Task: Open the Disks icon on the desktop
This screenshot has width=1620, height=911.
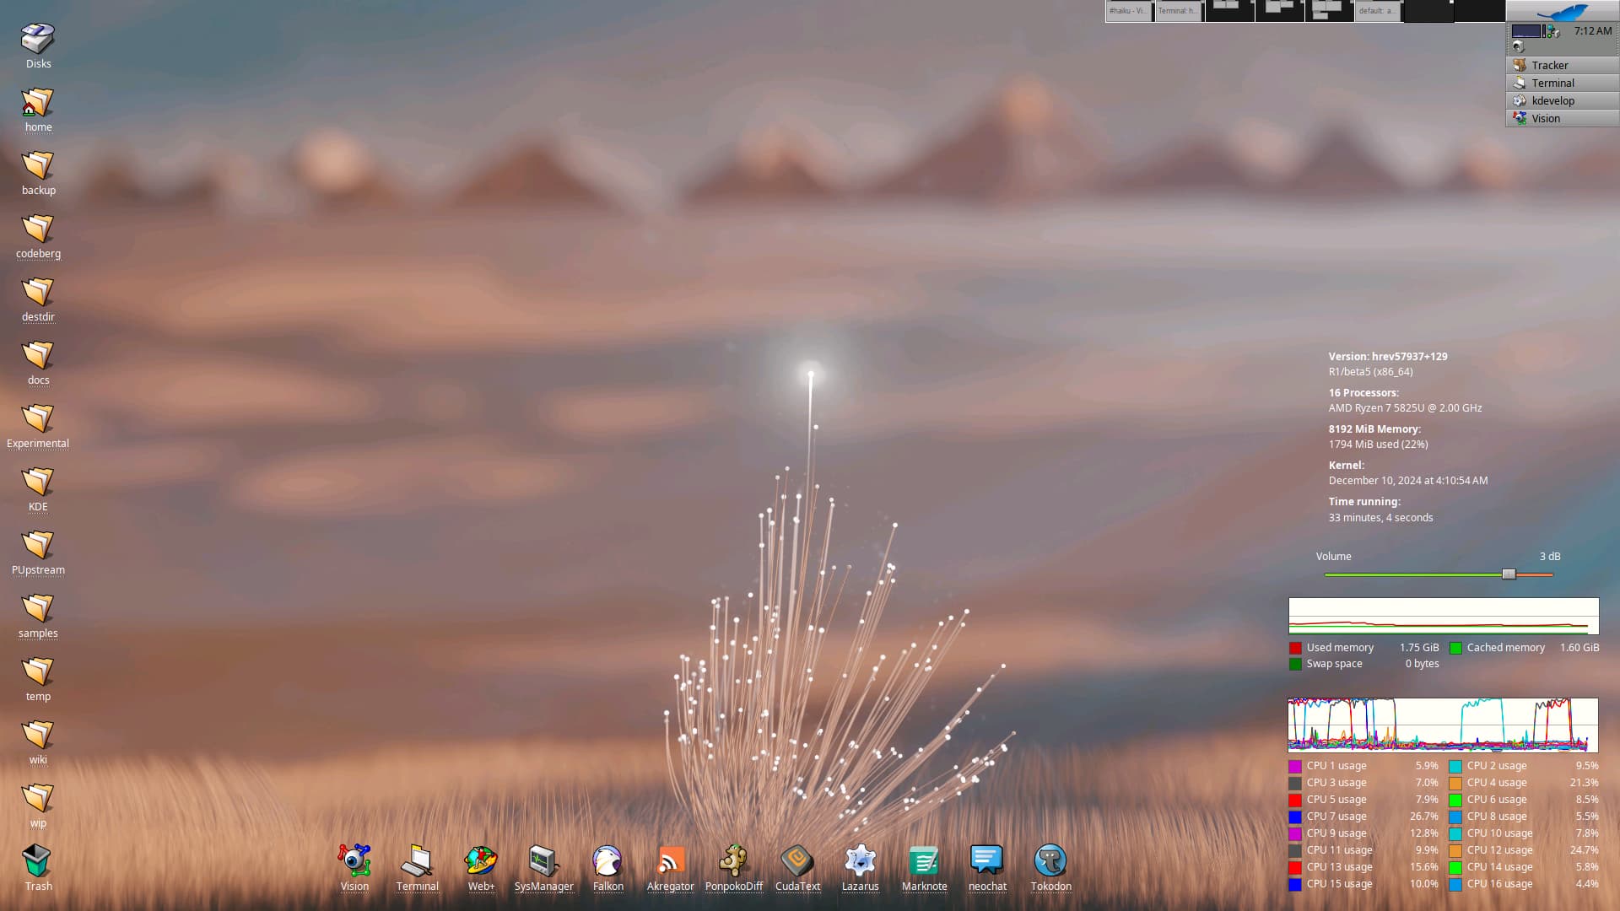Action: click(x=38, y=39)
